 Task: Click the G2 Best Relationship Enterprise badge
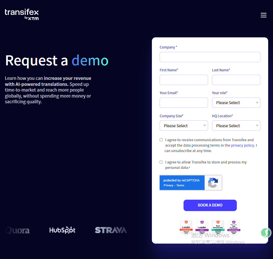218,228
